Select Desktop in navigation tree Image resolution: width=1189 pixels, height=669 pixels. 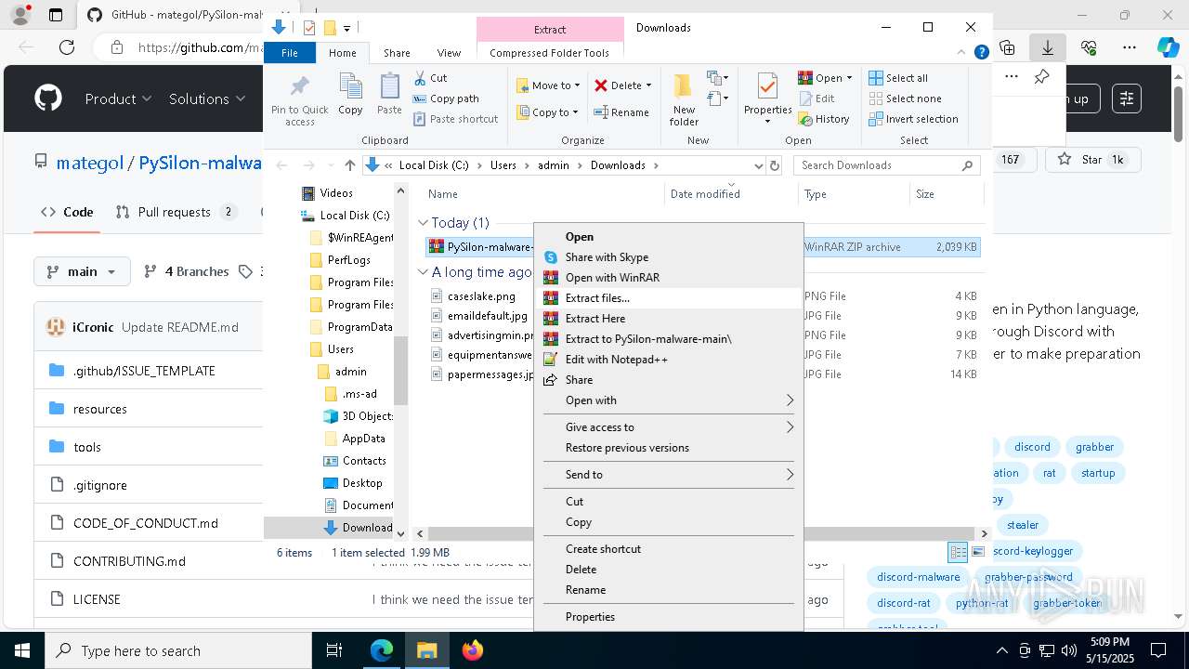click(362, 483)
